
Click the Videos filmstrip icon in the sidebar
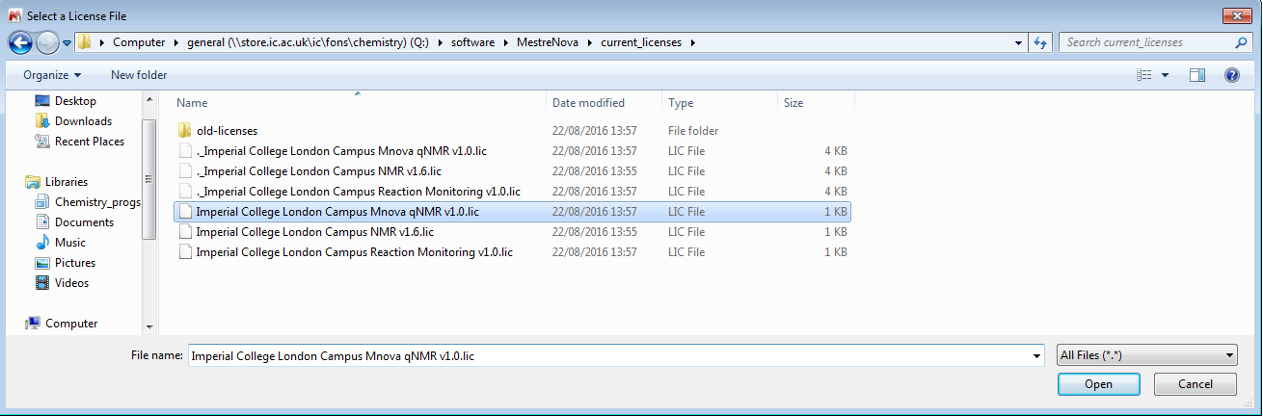42,283
